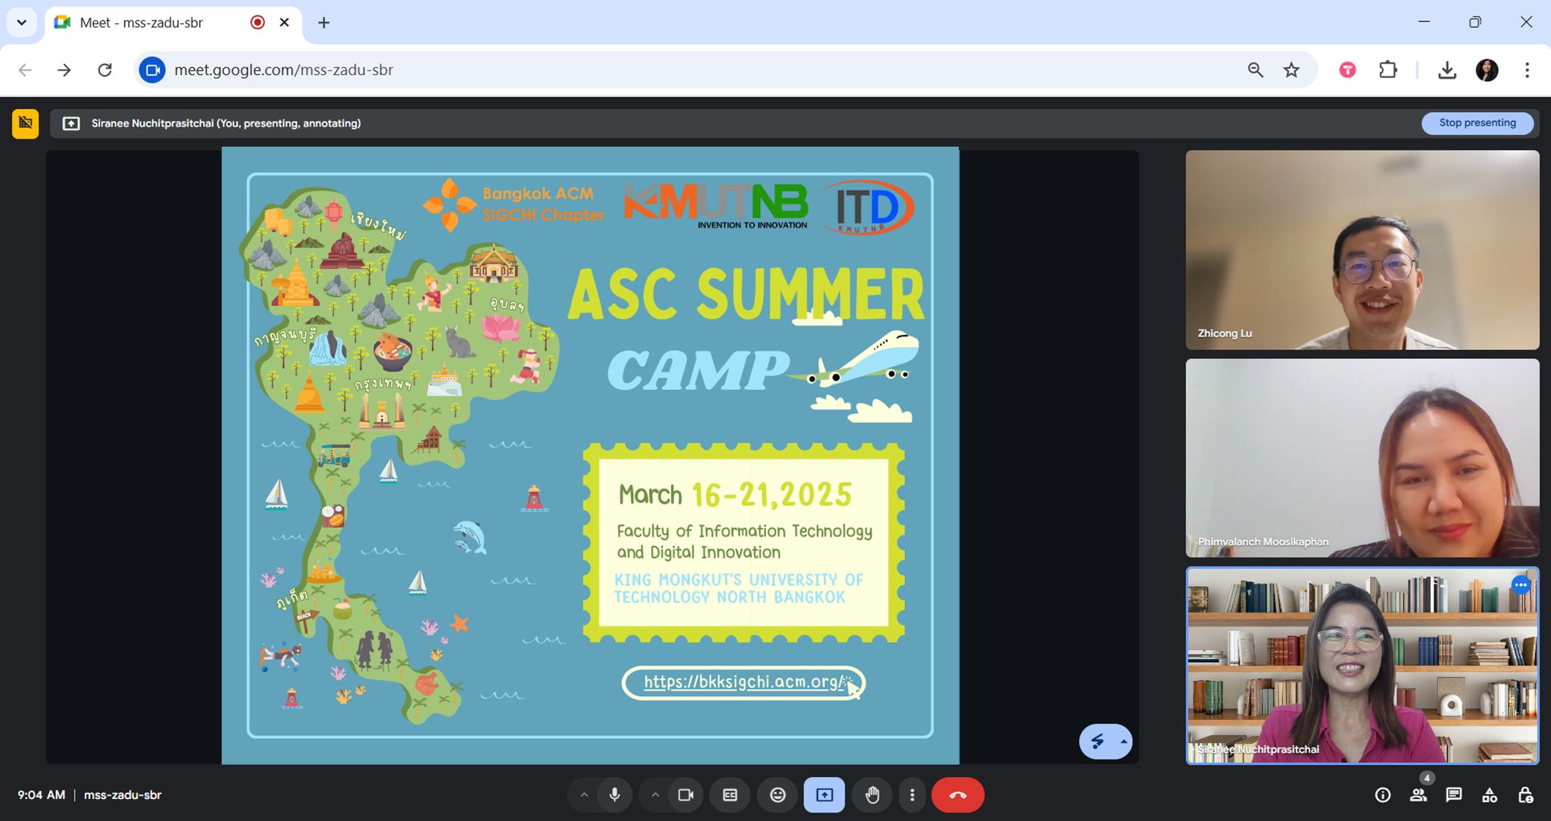Mute the microphone
This screenshot has height=821, width=1551.
click(x=614, y=794)
